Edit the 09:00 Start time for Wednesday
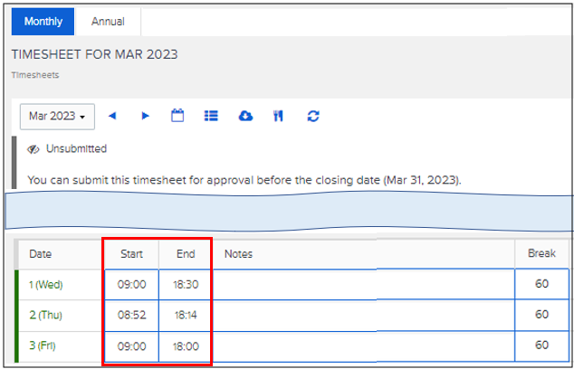The image size is (574, 369). point(132,284)
